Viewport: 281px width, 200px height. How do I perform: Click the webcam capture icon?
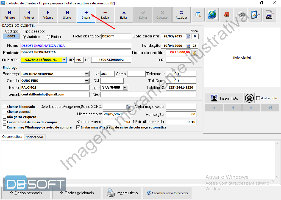tap(249, 98)
